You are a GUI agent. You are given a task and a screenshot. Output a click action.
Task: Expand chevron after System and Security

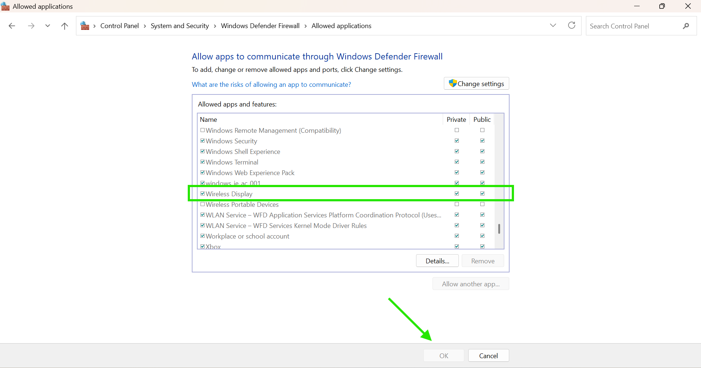pos(215,26)
